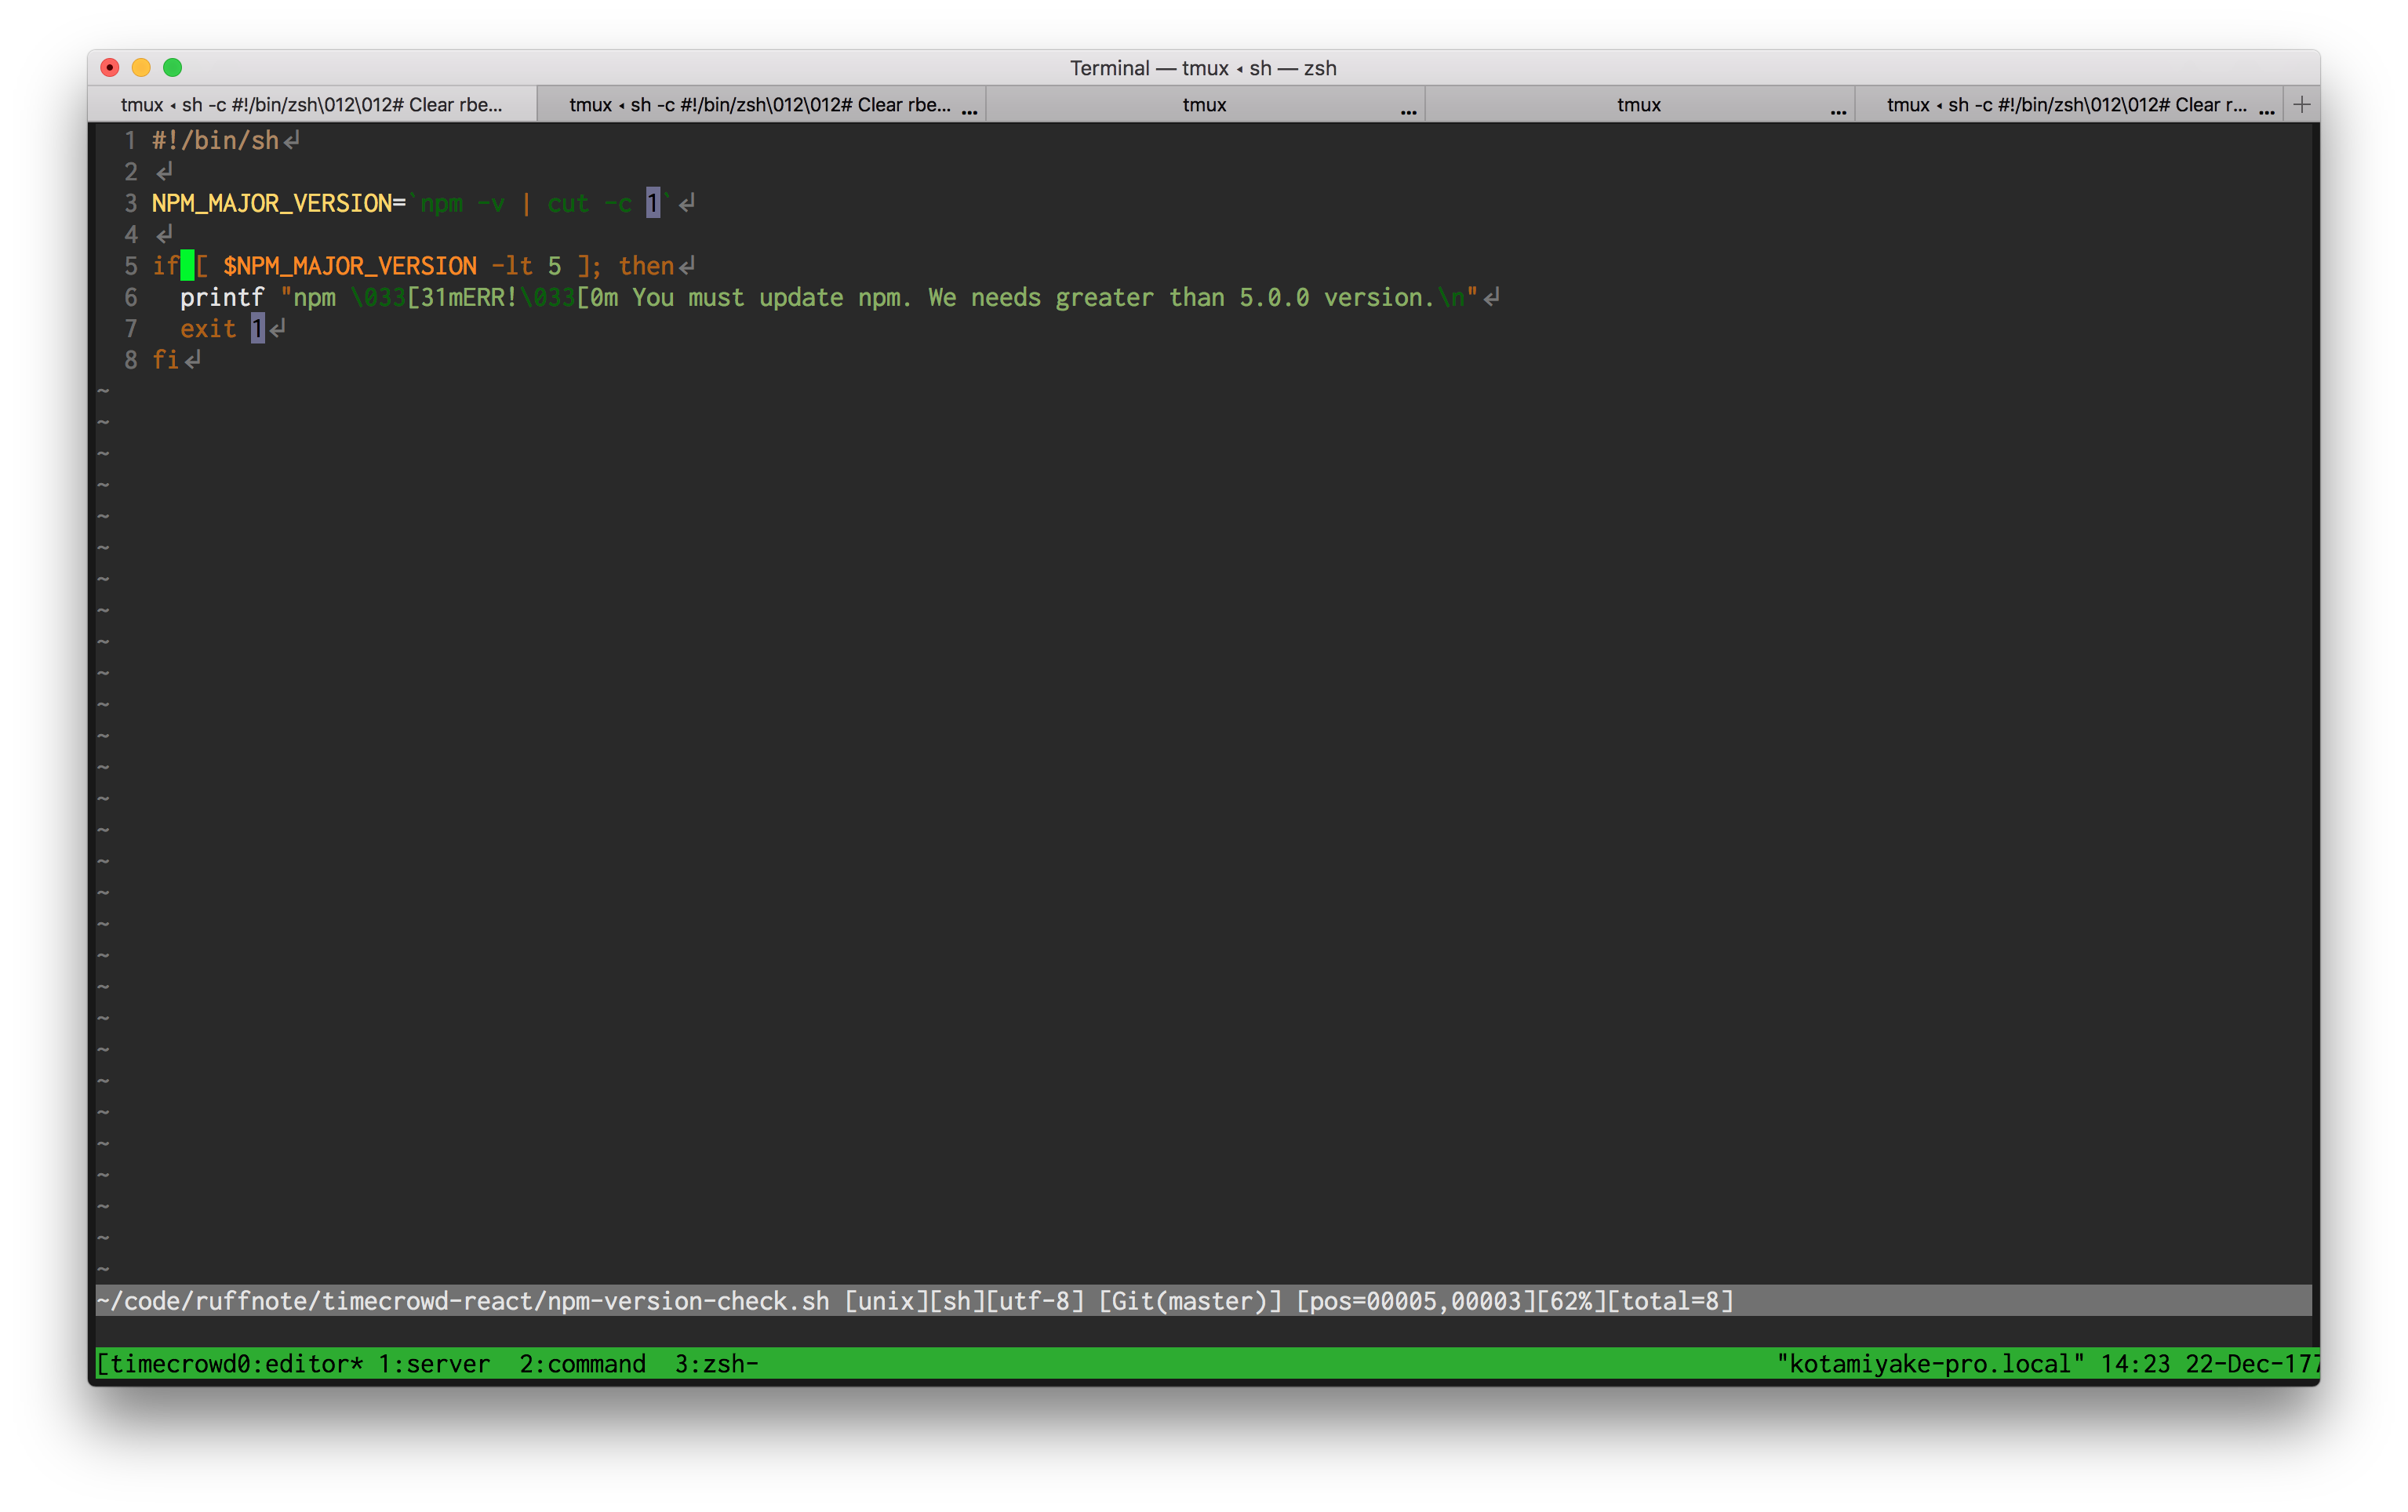Viewport: 2408px width, 1512px height.
Task: Click line number 4 in the gutter
Action: [x=131, y=235]
